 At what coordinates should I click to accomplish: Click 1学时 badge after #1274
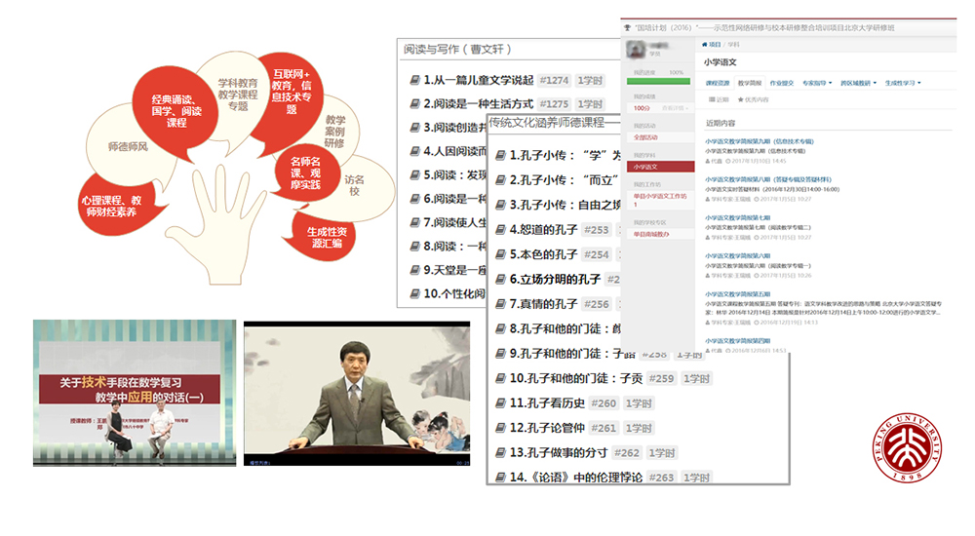(590, 80)
